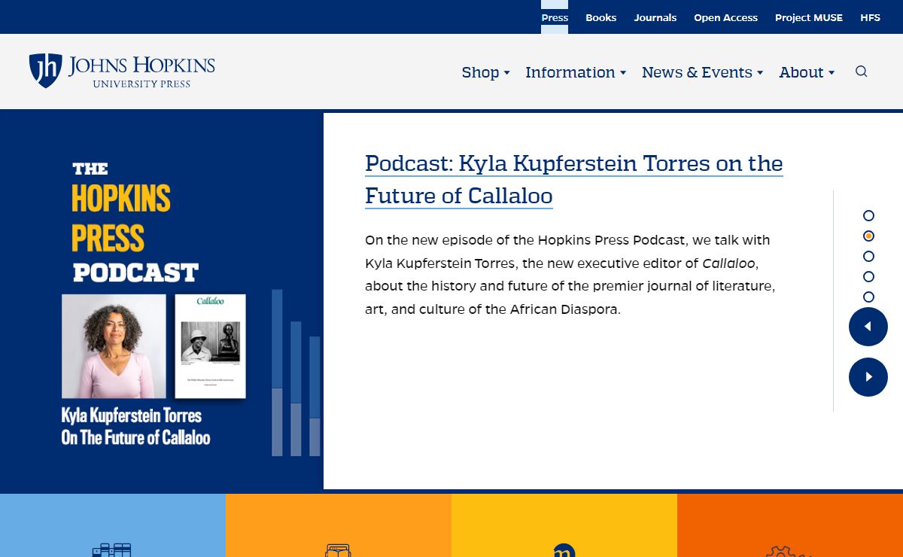This screenshot has height=557, width=903.
Task: Open the Journals top navigation link
Action: point(655,17)
